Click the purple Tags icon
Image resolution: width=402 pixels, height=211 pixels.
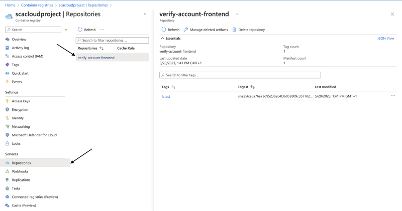(7, 65)
